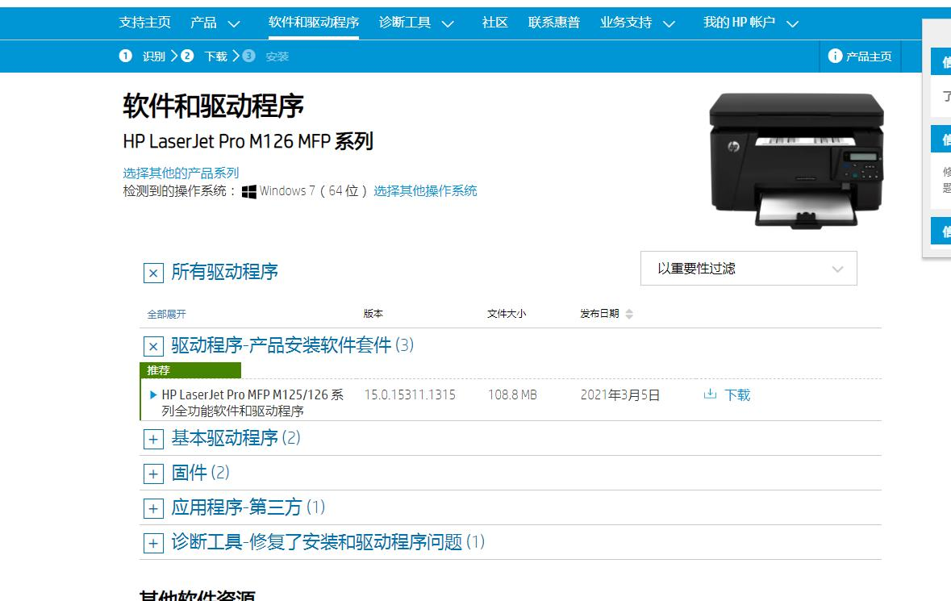Sort results by 发布日期 arrows
951x601 pixels.
(x=627, y=314)
